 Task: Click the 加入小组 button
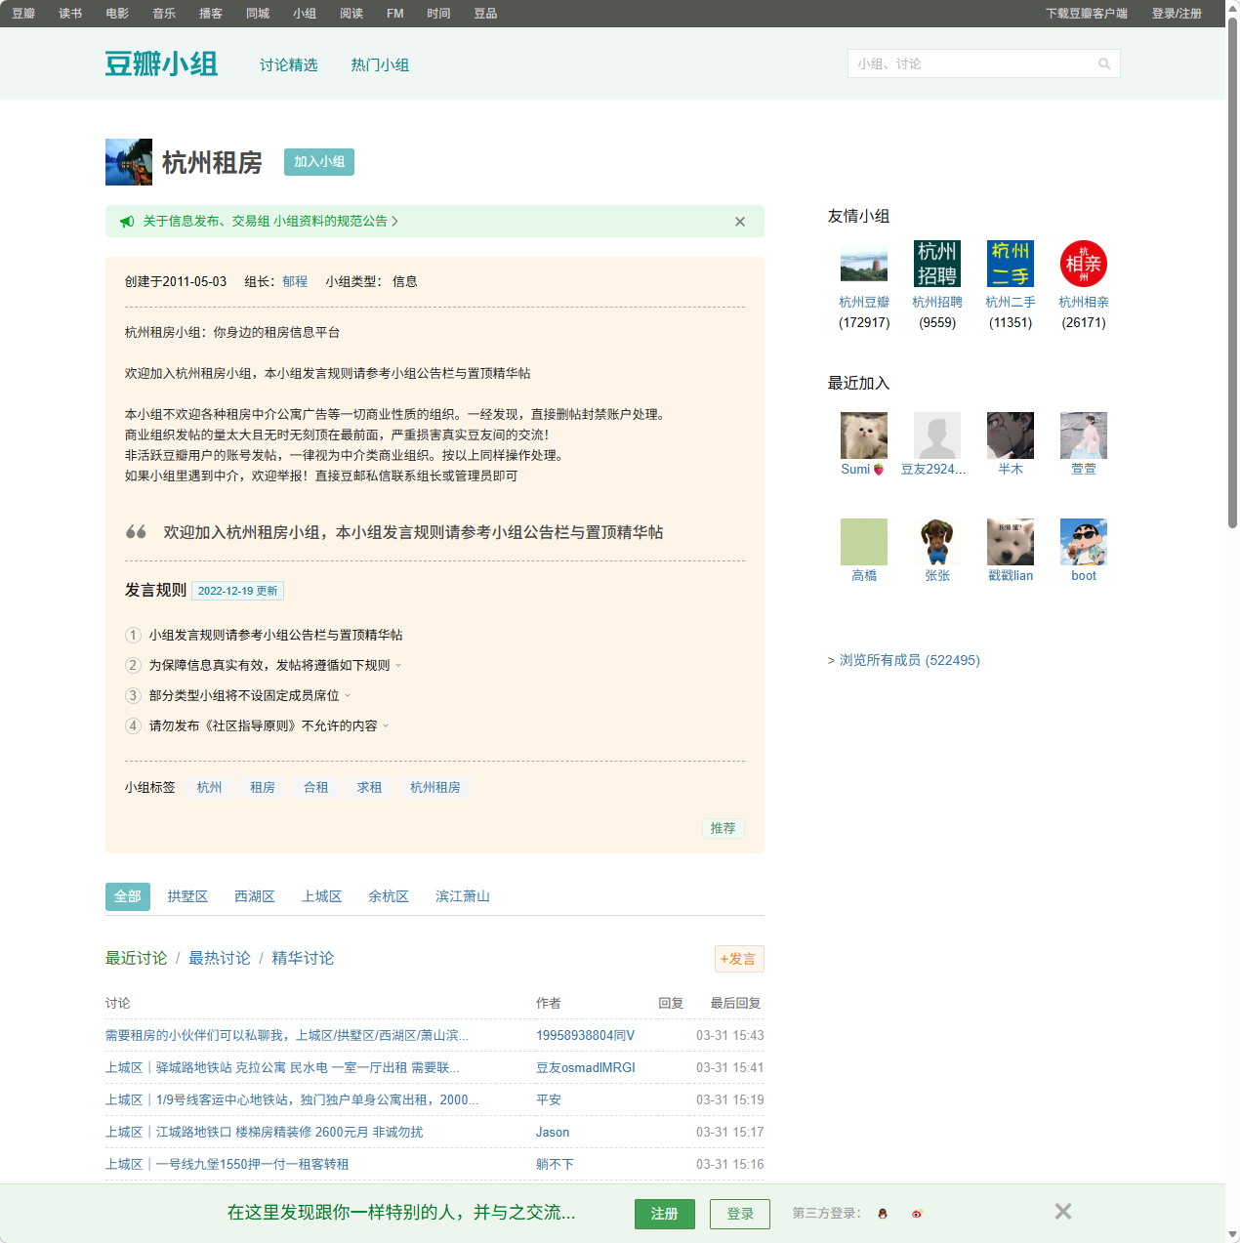pos(318,162)
